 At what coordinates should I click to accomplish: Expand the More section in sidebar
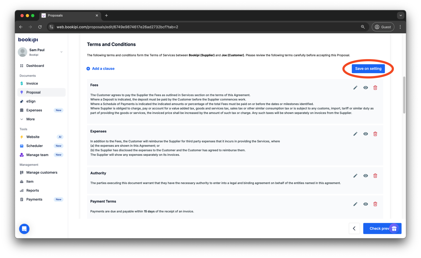(x=30, y=119)
